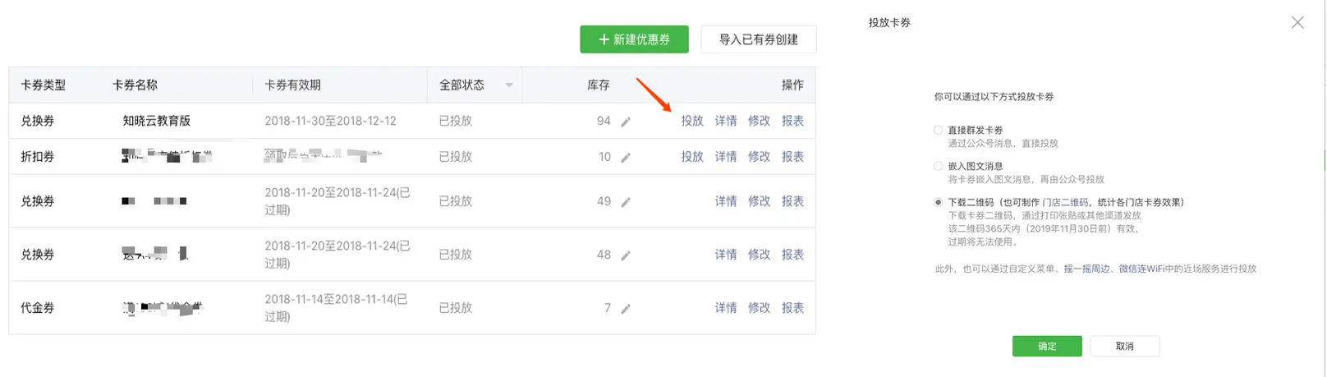Click 修改 for stock 49 coupon
This screenshot has width=1327, height=377.
coord(759,201)
